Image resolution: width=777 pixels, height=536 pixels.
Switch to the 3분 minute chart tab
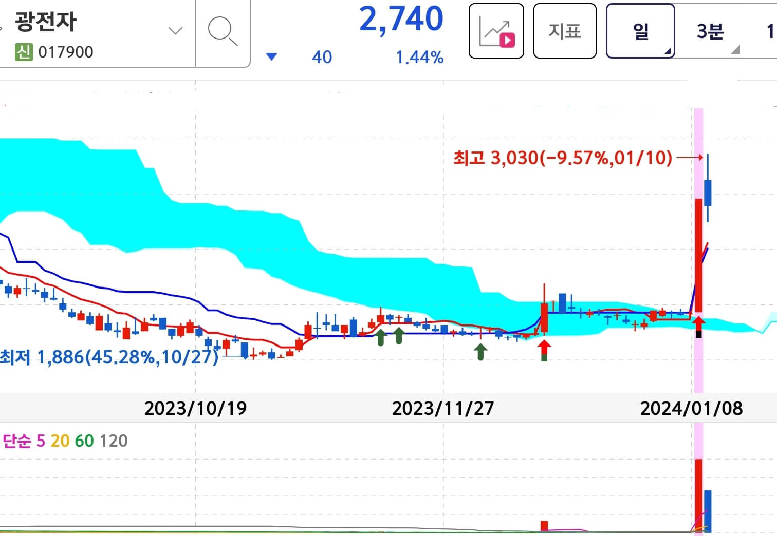[710, 31]
